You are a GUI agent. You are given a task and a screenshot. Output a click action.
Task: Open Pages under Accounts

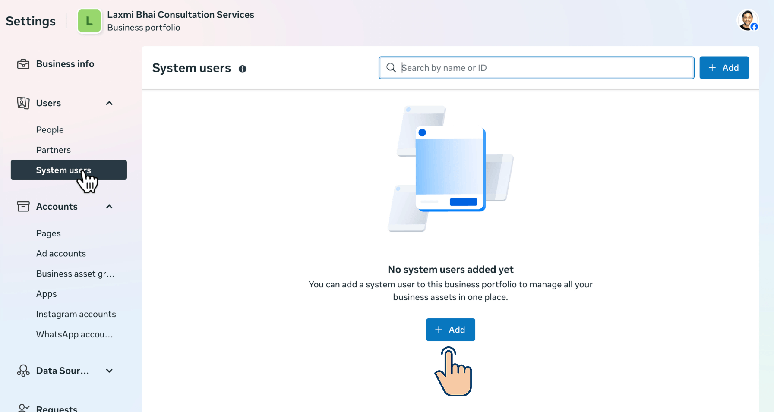[x=48, y=233]
